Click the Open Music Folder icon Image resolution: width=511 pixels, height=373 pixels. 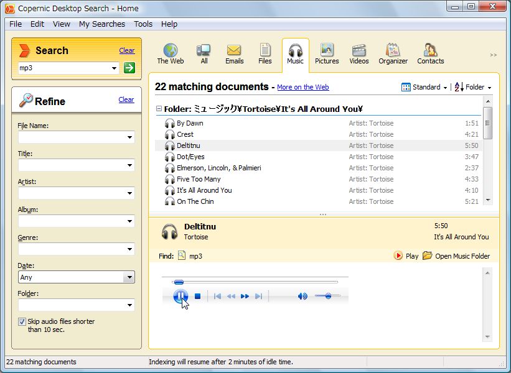coord(427,256)
